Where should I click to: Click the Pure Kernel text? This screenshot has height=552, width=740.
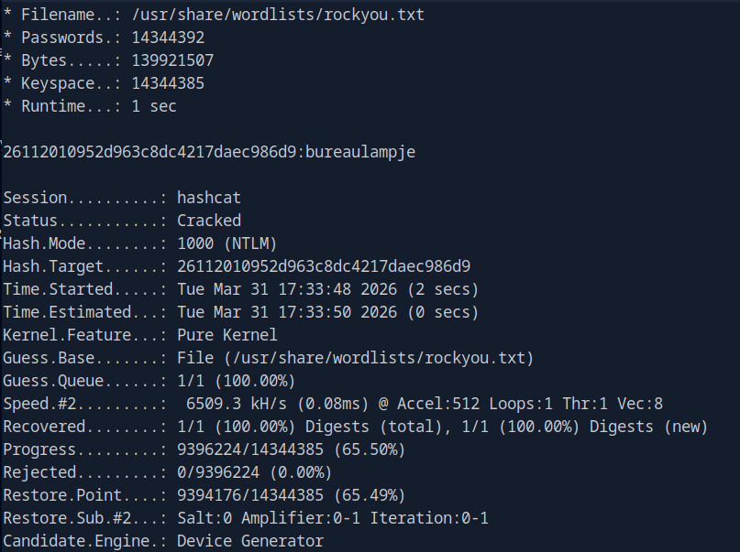coord(226,335)
